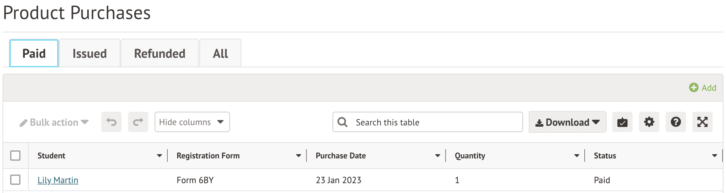
Task: Switch to the Refunded tab
Action: pyautogui.click(x=160, y=53)
